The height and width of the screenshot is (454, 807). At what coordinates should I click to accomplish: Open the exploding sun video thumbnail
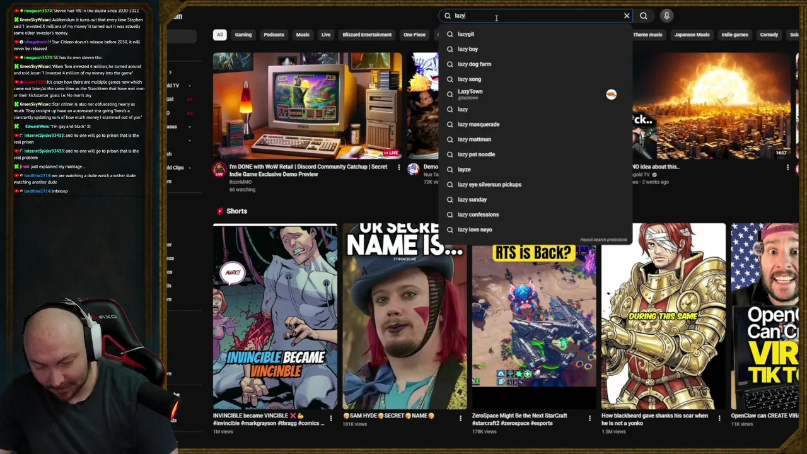(x=712, y=105)
